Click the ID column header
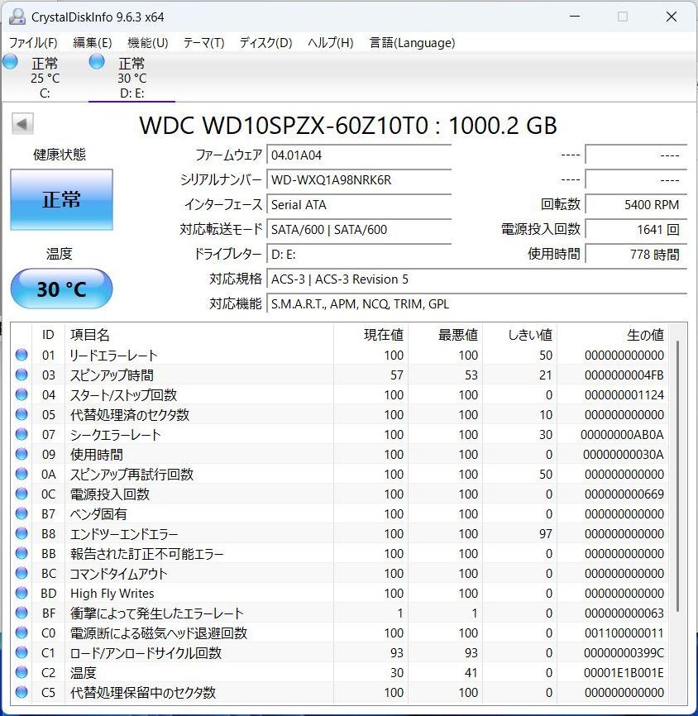The image size is (698, 716). pyautogui.click(x=48, y=335)
